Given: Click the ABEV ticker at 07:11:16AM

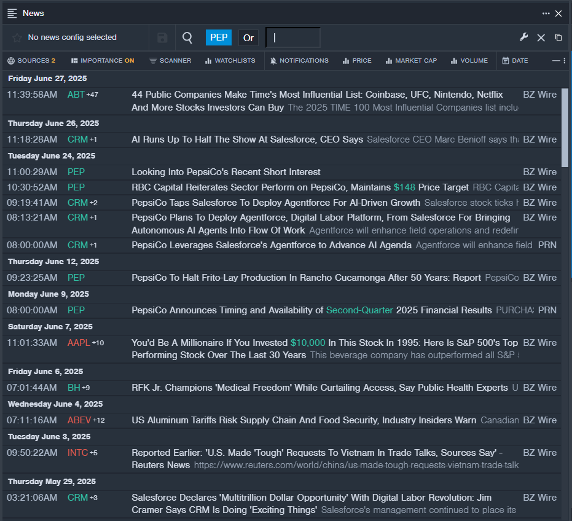Looking at the screenshot, I should (x=79, y=420).
